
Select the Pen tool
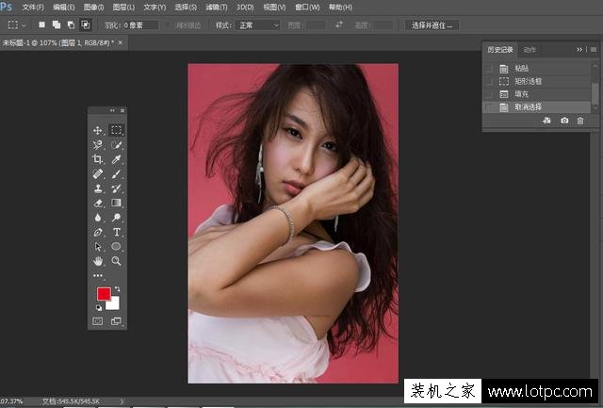point(98,232)
